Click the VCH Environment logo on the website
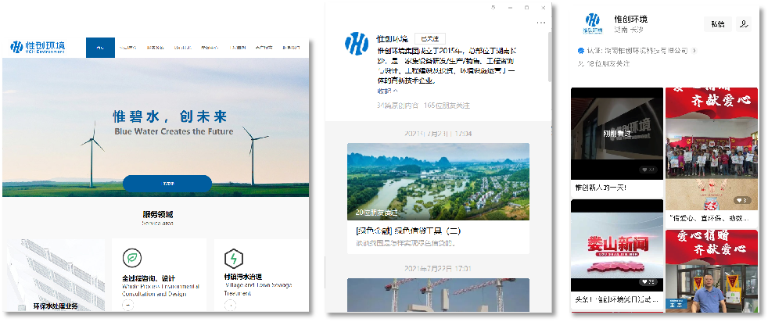 click(38, 47)
